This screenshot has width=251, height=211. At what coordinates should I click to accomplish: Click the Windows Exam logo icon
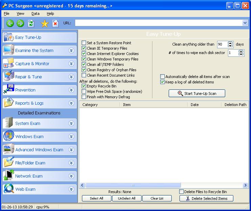coord(9,136)
